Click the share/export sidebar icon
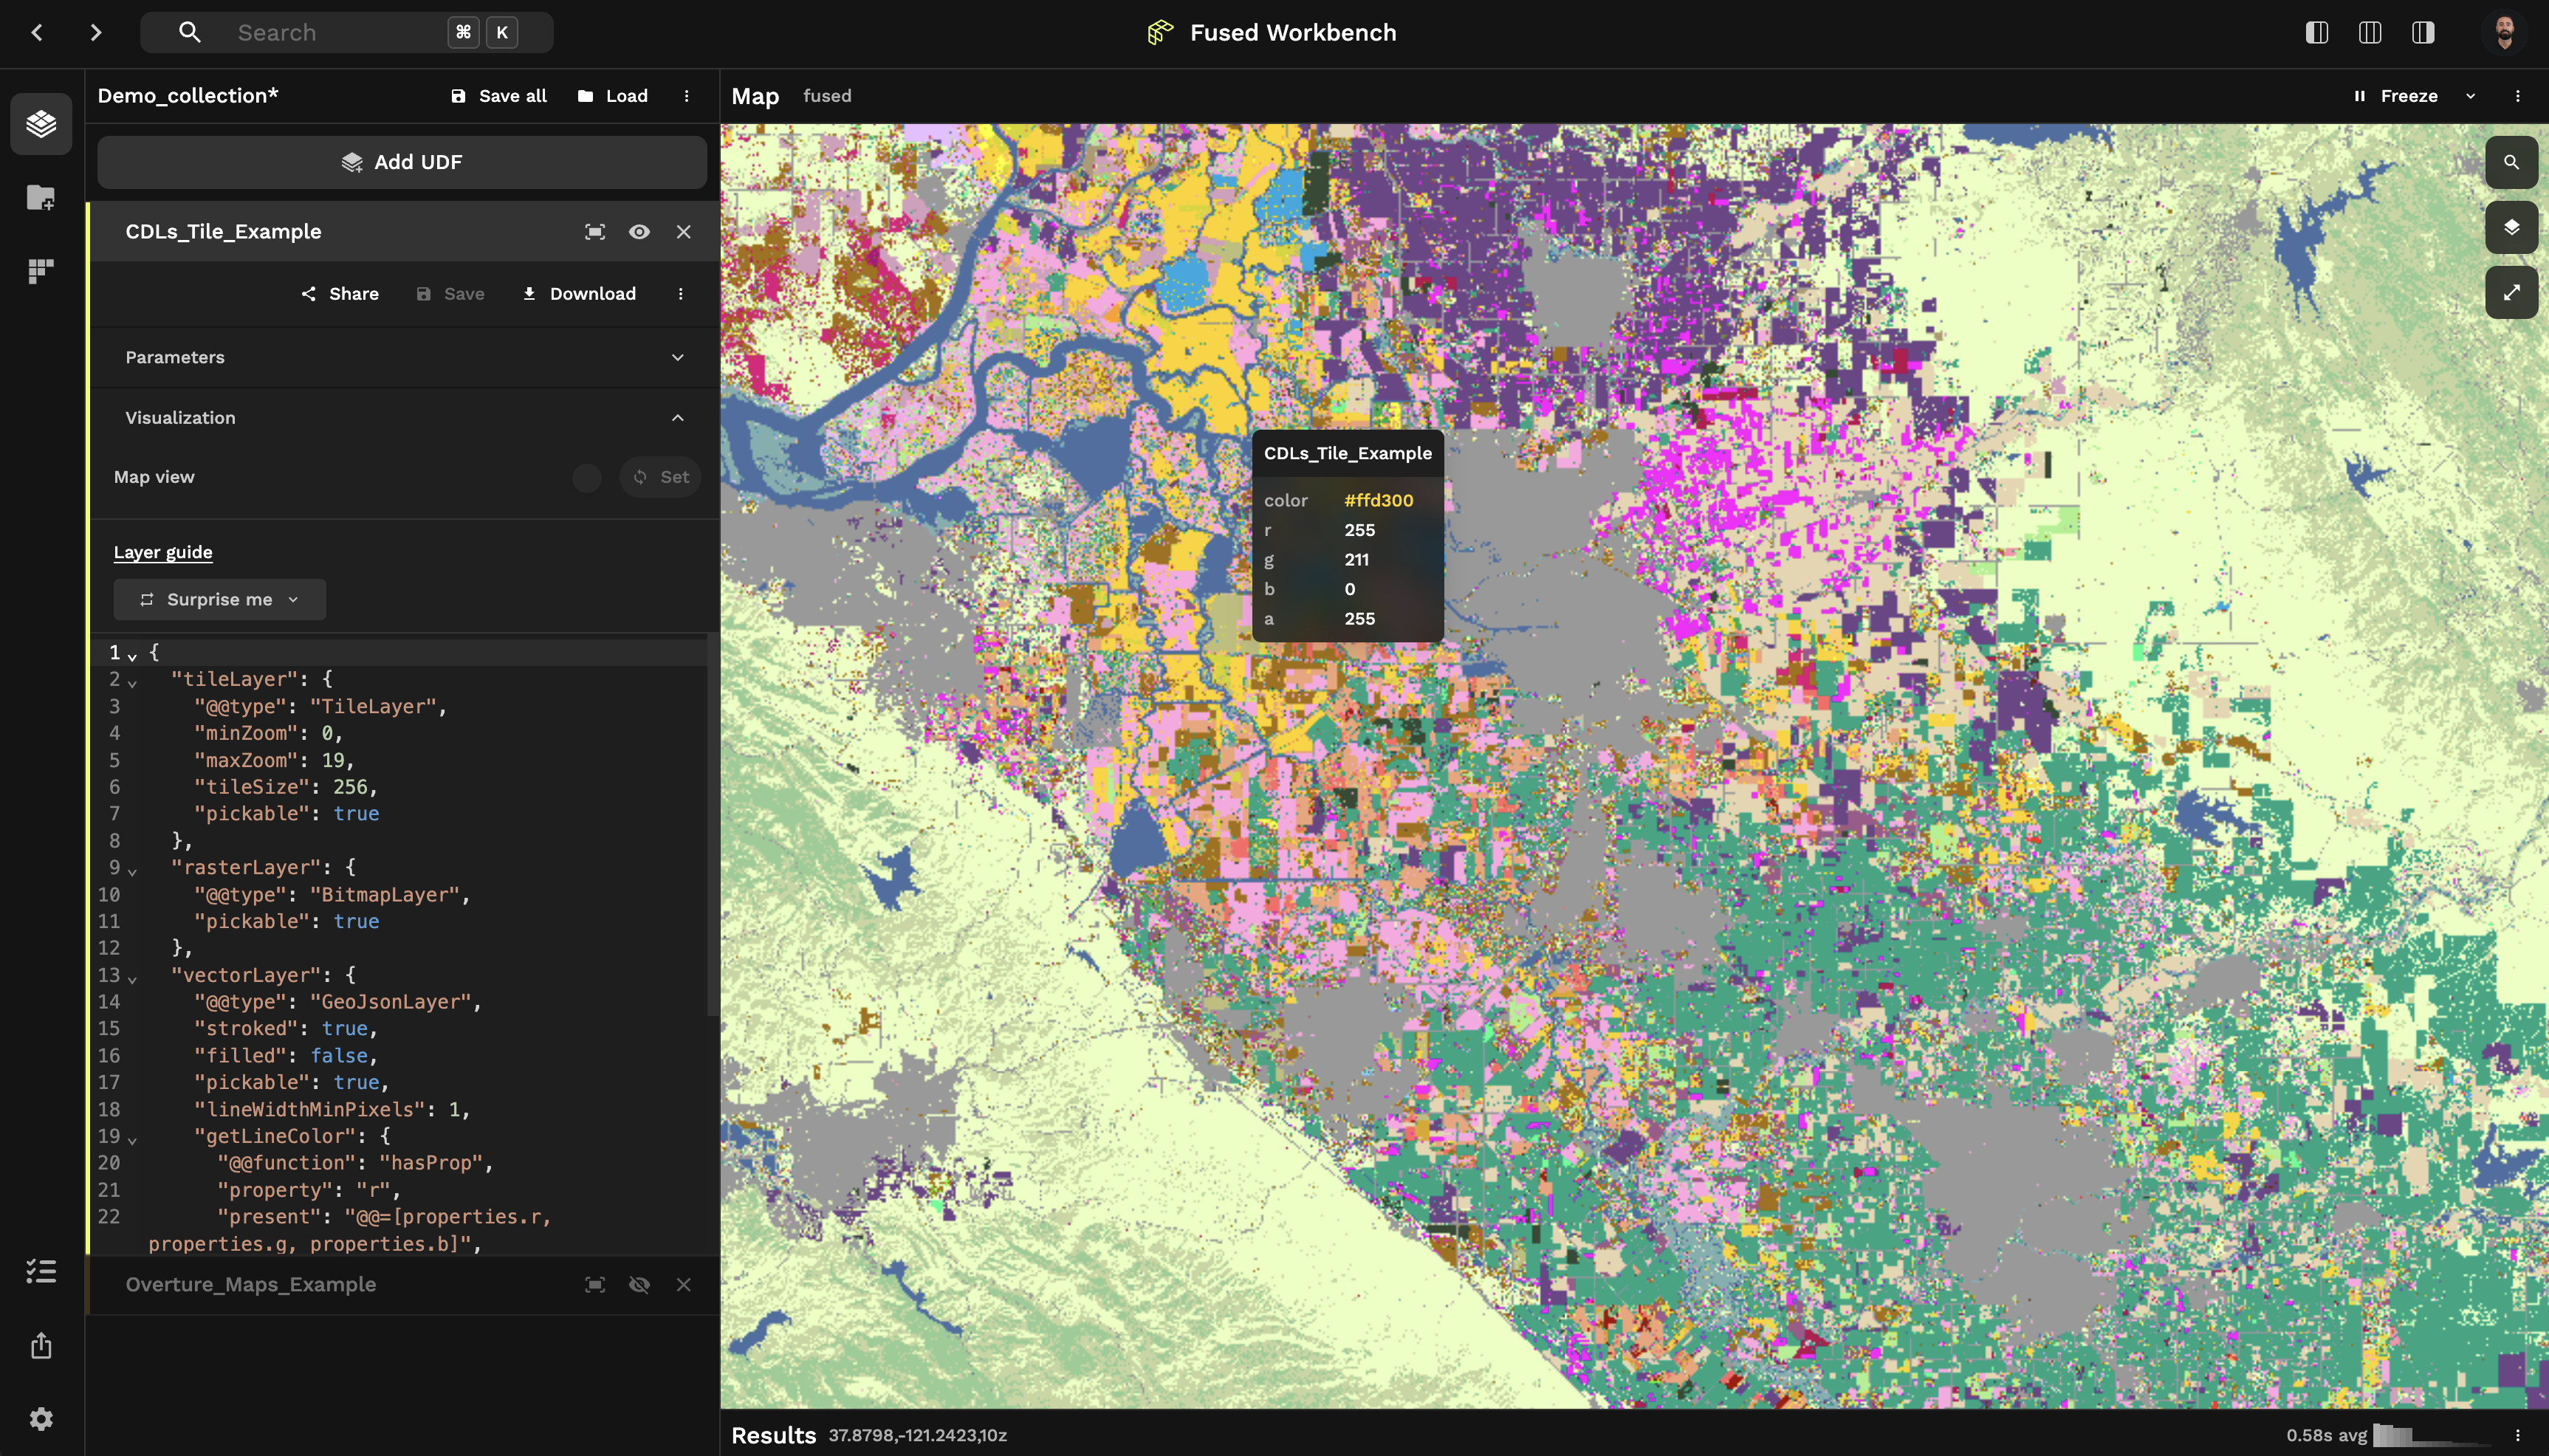 click(41, 1345)
